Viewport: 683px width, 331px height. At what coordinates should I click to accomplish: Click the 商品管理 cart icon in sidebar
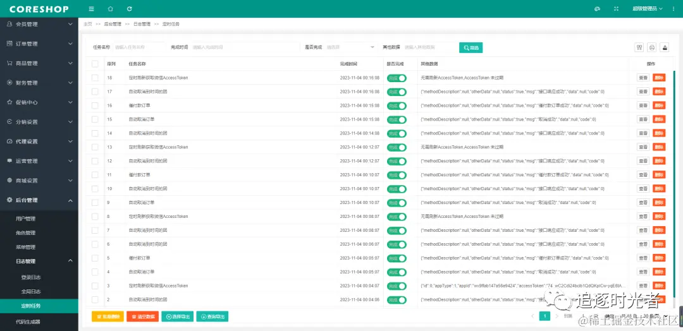[9, 63]
